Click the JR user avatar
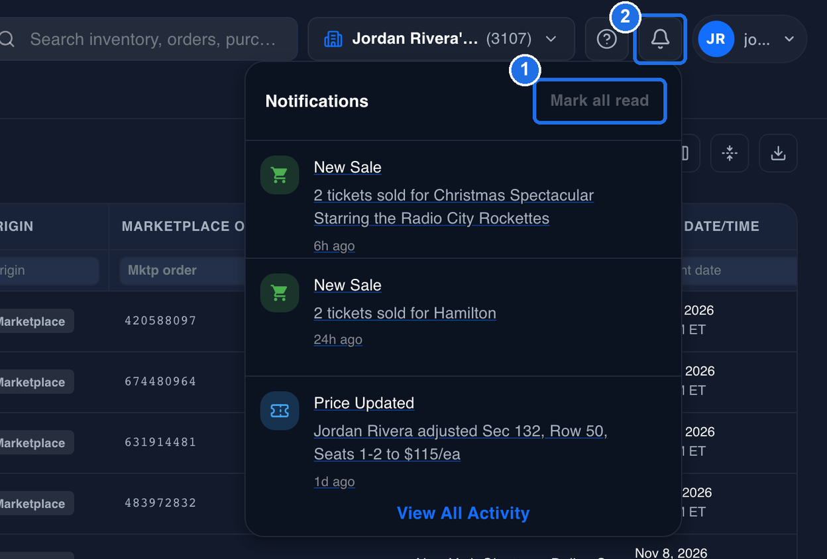 [x=716, y=39]
